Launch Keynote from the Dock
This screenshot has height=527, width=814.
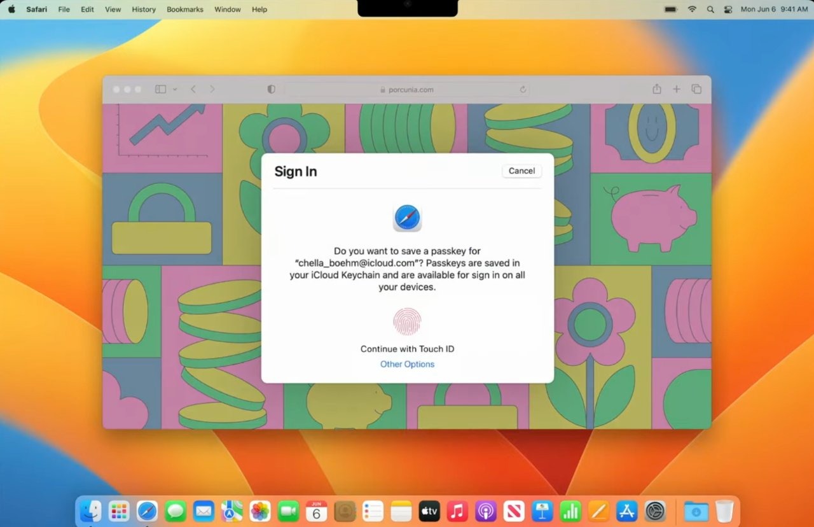(x=542, y=511)
